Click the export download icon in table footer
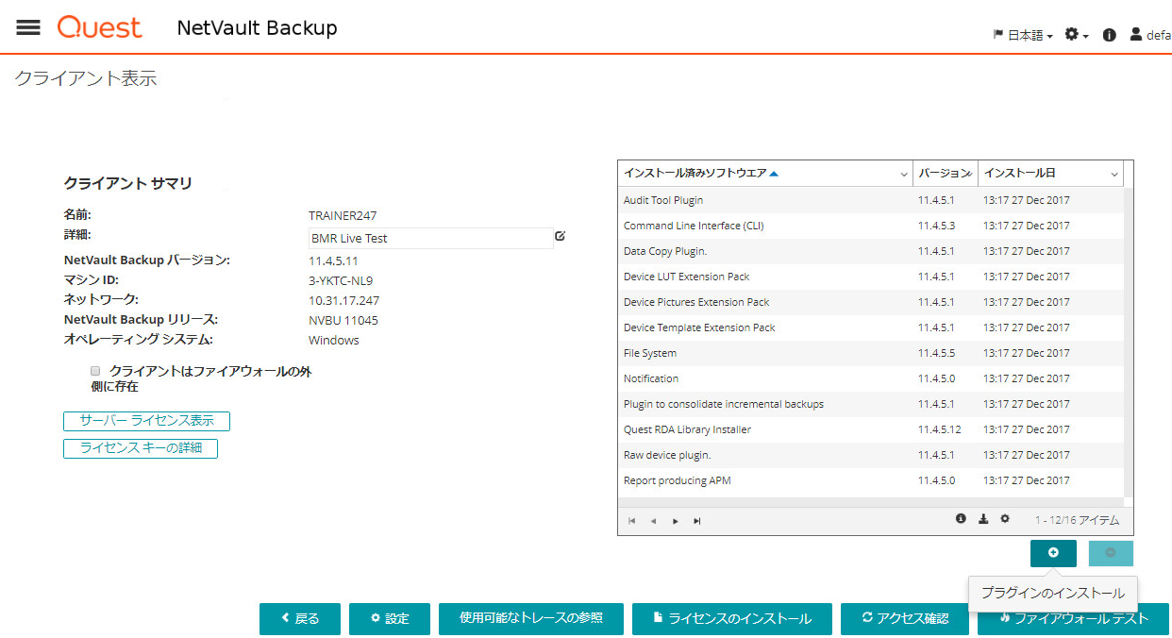Image resolution: width=1172 pixels, height=638 pixels. 983,518
